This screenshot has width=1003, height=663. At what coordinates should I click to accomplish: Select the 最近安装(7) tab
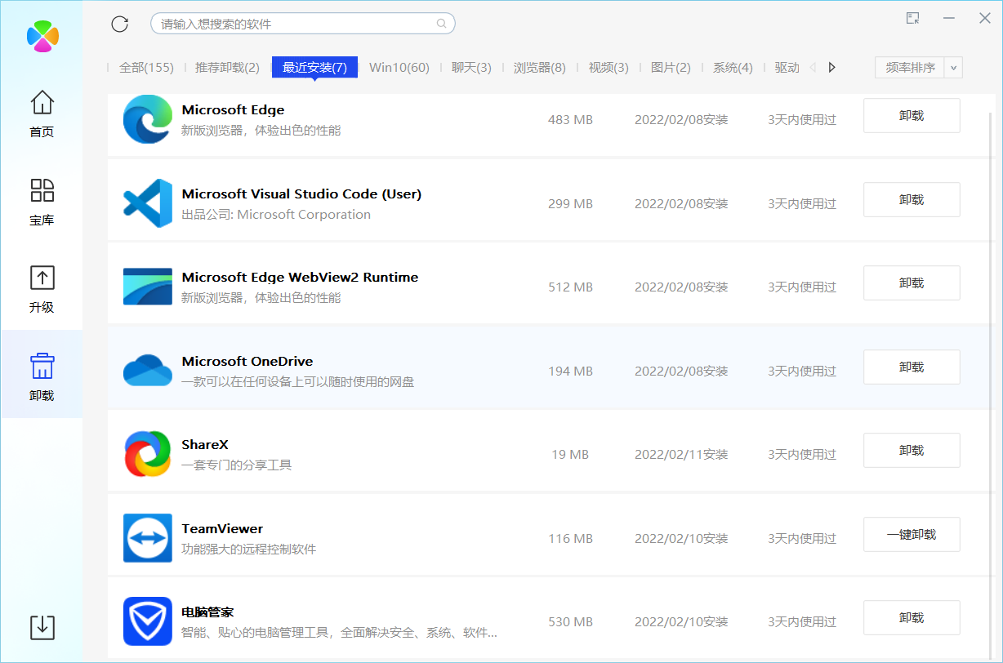pyautogui.click(x=315, y=68)
